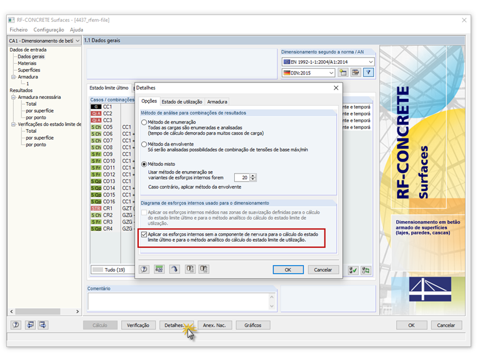Open the DIN:2015 national annex dropdown
Viewport: 477px width, 357px height.
[x=331, y=73]
